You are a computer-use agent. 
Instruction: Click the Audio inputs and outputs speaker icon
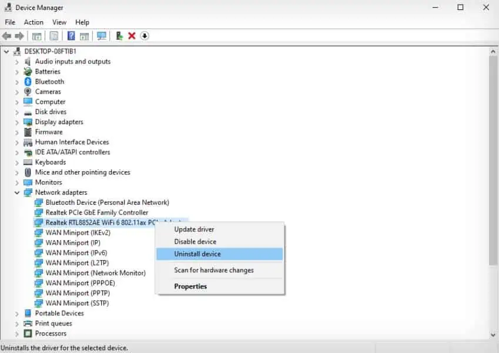tap(28, 62)
